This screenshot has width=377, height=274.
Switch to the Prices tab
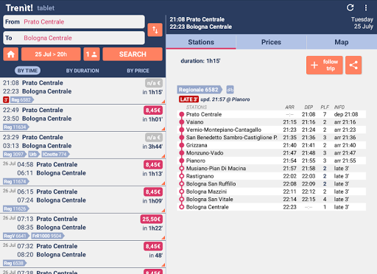point(271,42)
